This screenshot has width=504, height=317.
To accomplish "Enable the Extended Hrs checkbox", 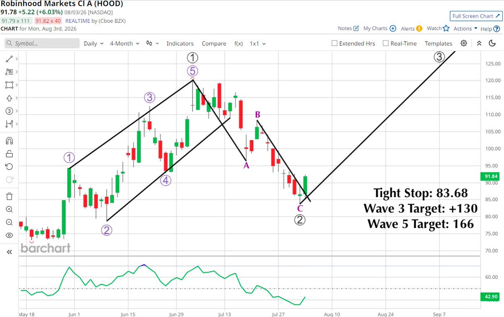I will pyautogui.click(x=334, y=43).
